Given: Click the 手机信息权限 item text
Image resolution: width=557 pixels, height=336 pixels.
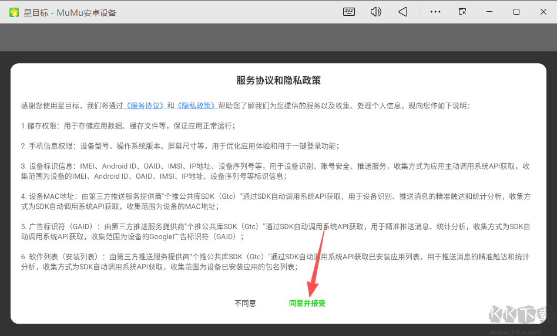Looking at the screenshot, I should tap(180, 146).
